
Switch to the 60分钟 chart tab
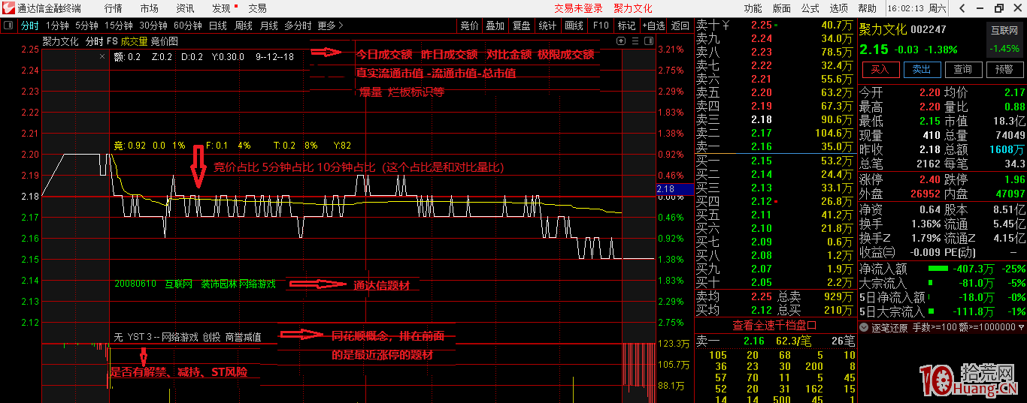[x=188, y=26]
